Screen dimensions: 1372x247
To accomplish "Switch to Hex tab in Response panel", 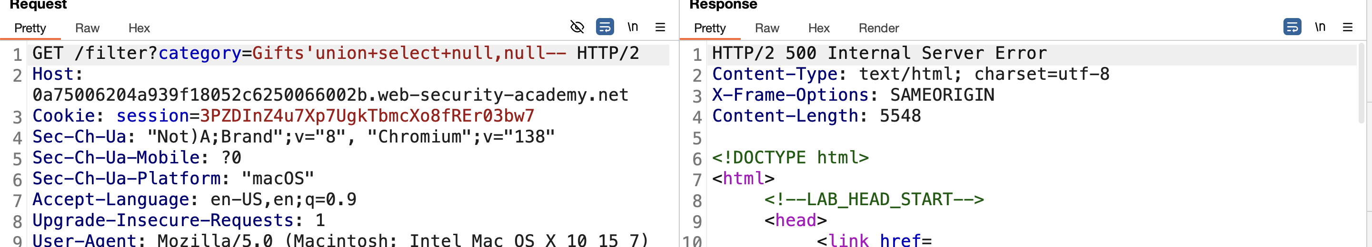I will point(819,28).
